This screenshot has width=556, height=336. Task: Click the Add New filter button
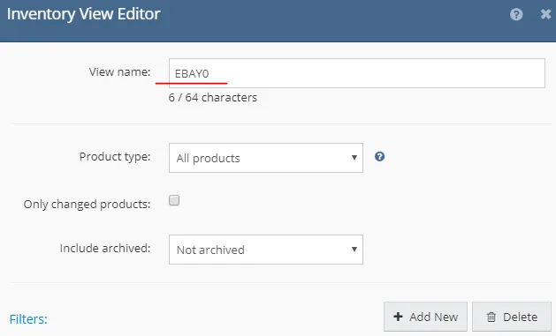[x=425, y=317]
